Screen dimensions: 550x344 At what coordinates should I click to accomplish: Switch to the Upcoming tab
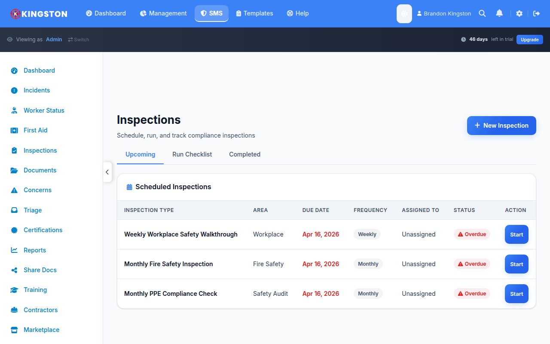(140, 154)
